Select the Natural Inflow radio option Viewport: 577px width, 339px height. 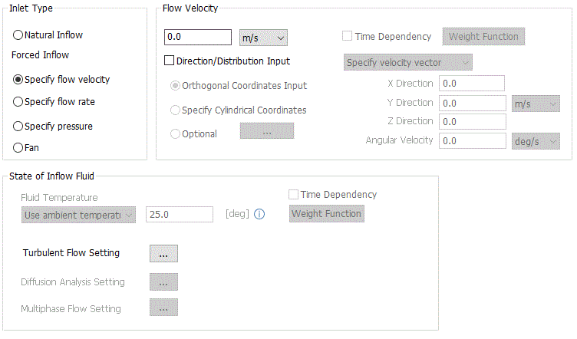(x=18, y=35)
